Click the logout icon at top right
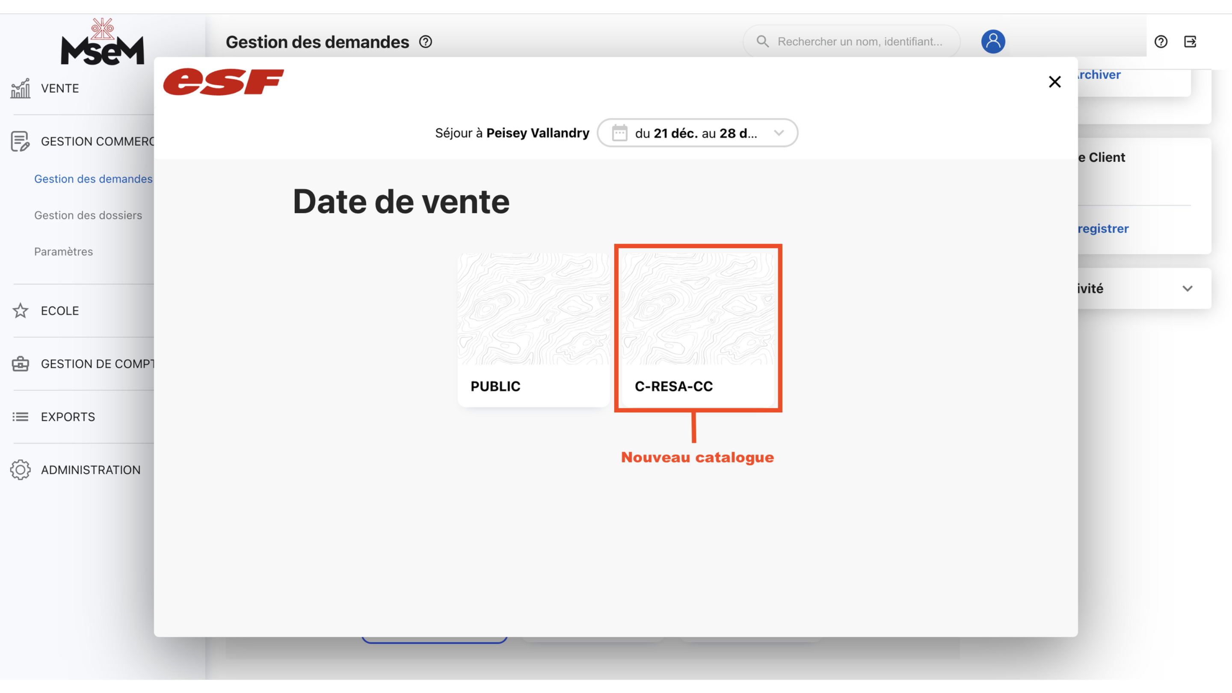Image resolution: width=1232 pixels, height=693 pixels. [1190, 41]
